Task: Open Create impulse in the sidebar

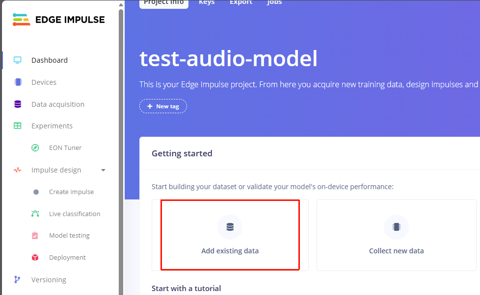Action: click(x=71, y=192)
